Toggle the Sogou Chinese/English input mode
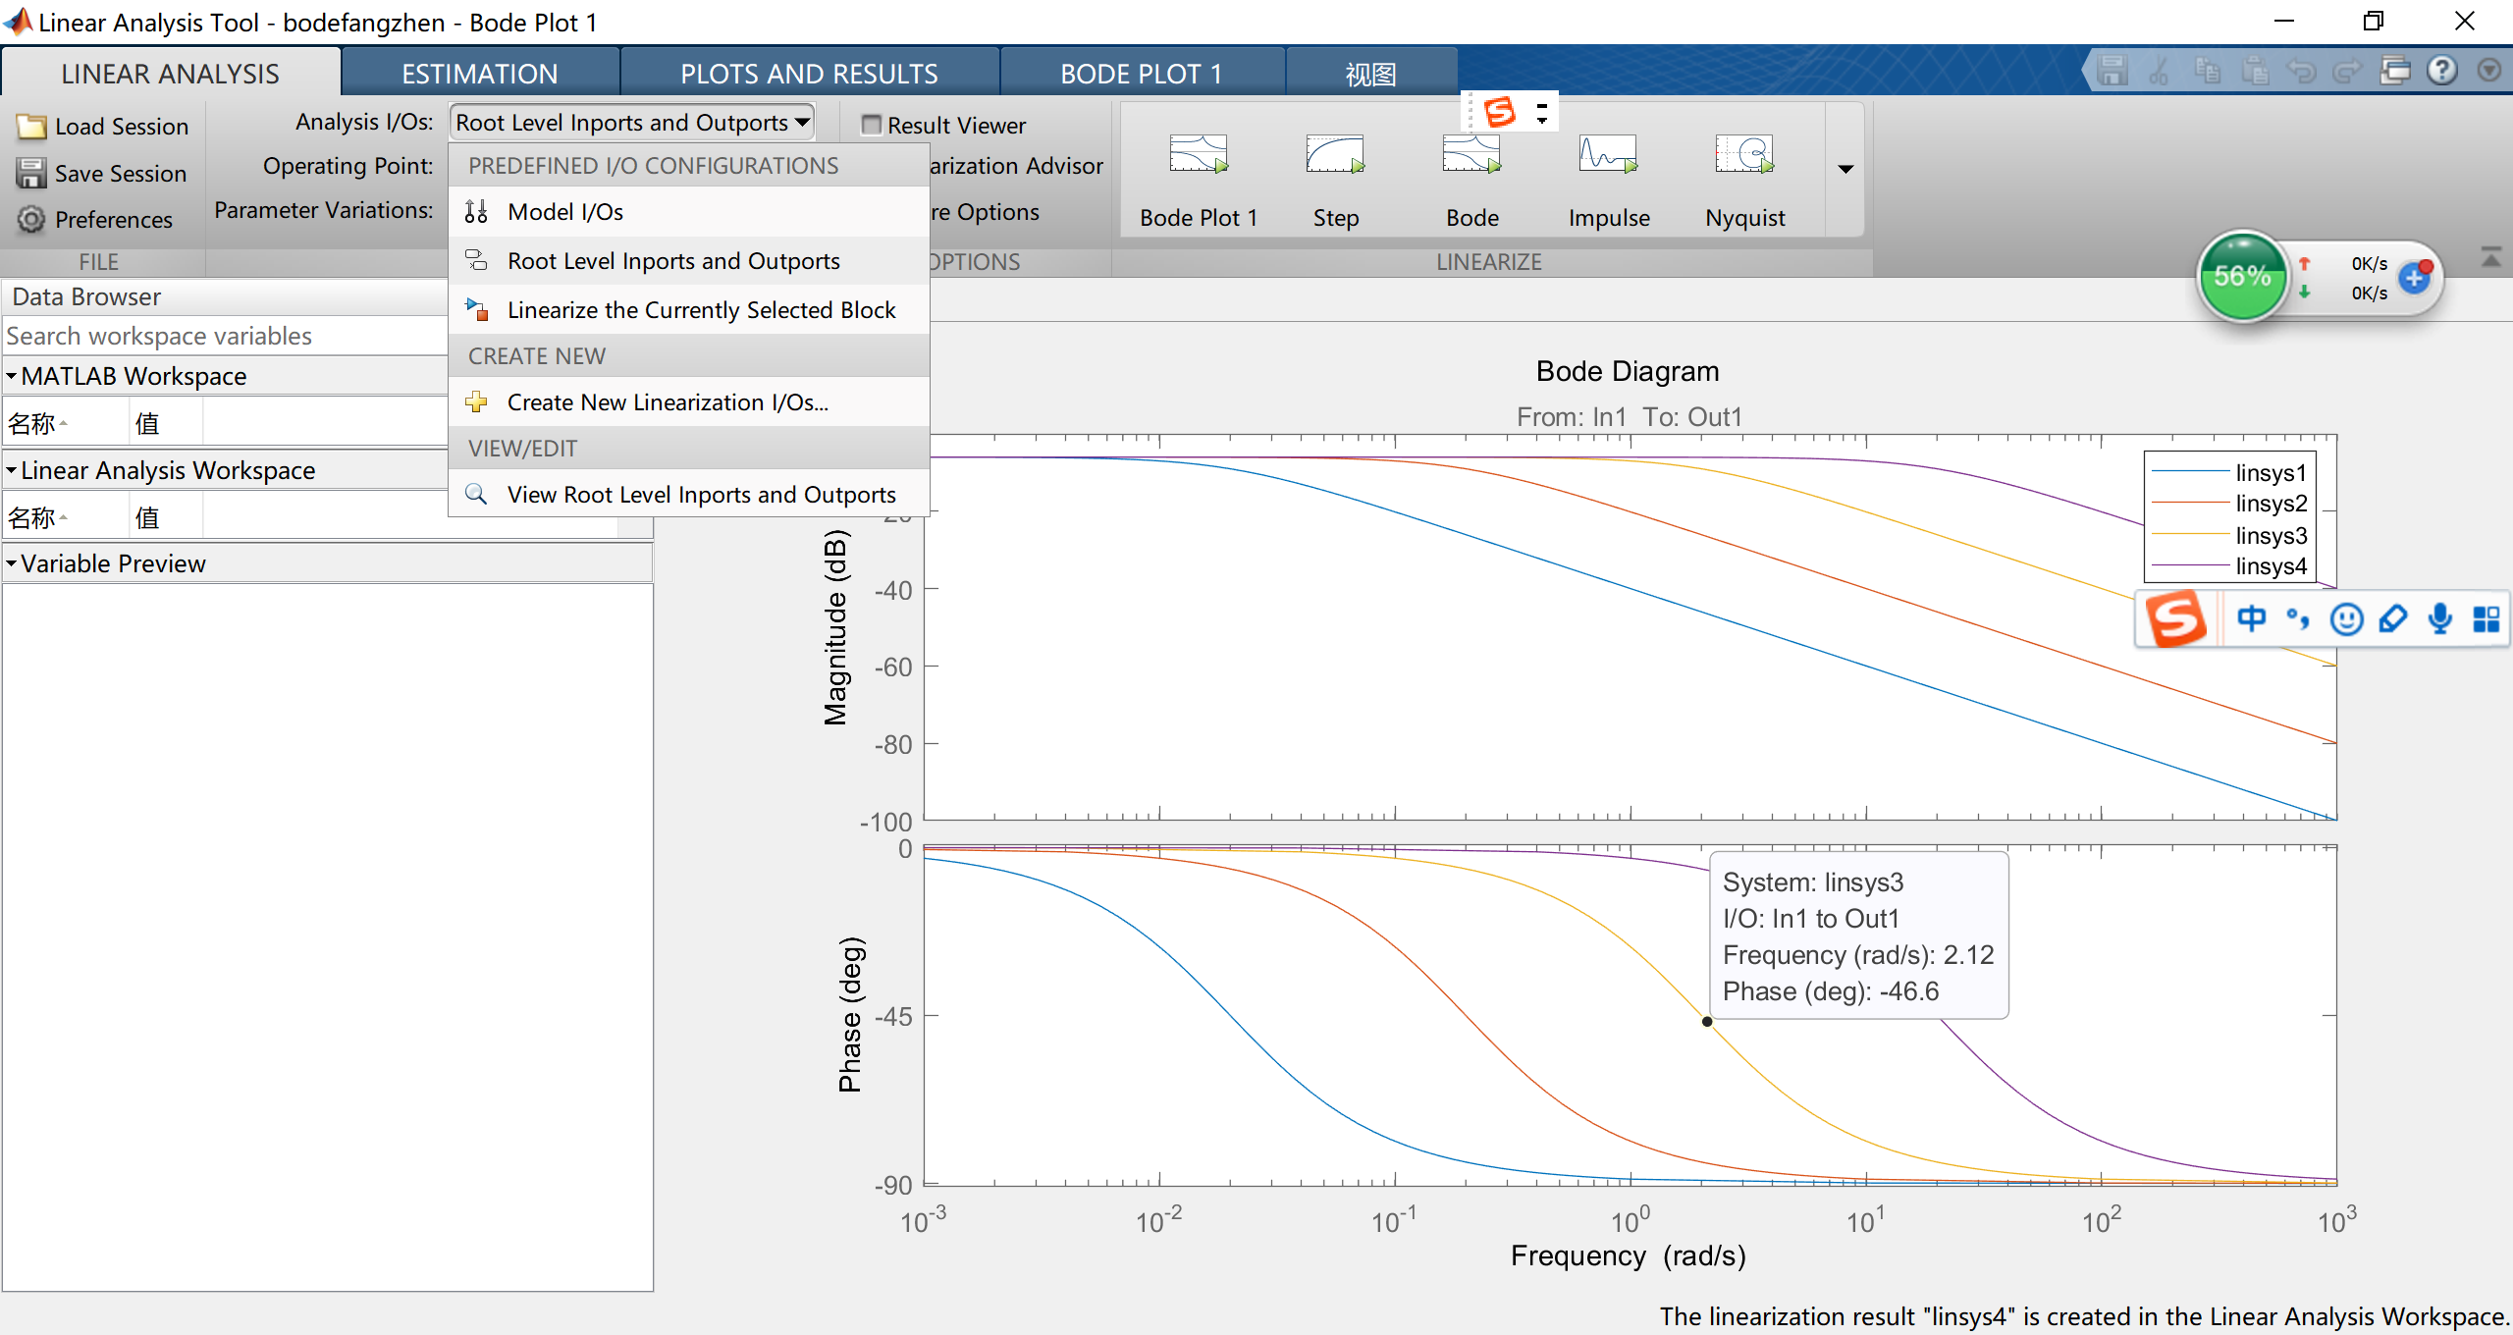 click(2251, 618)
